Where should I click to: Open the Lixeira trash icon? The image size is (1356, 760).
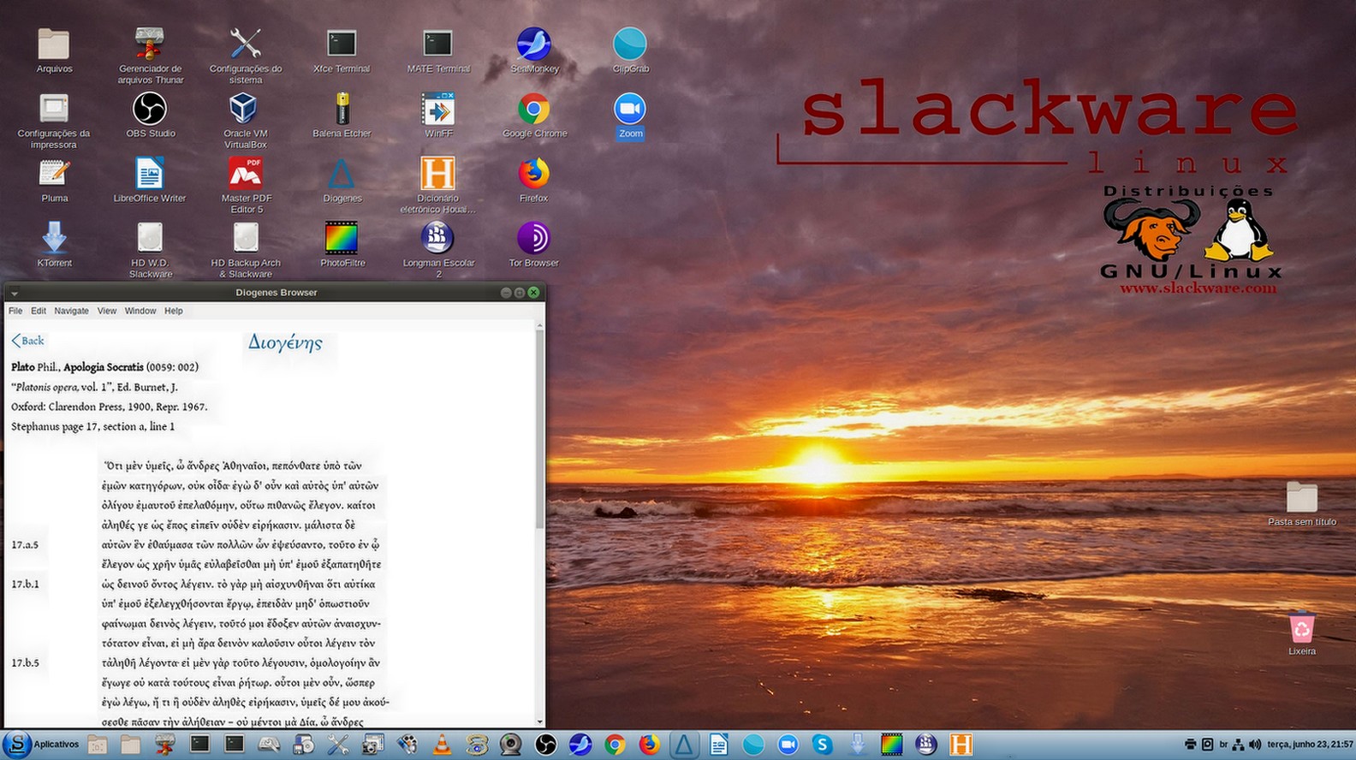pyautogui.click(x=1301, y=628)
